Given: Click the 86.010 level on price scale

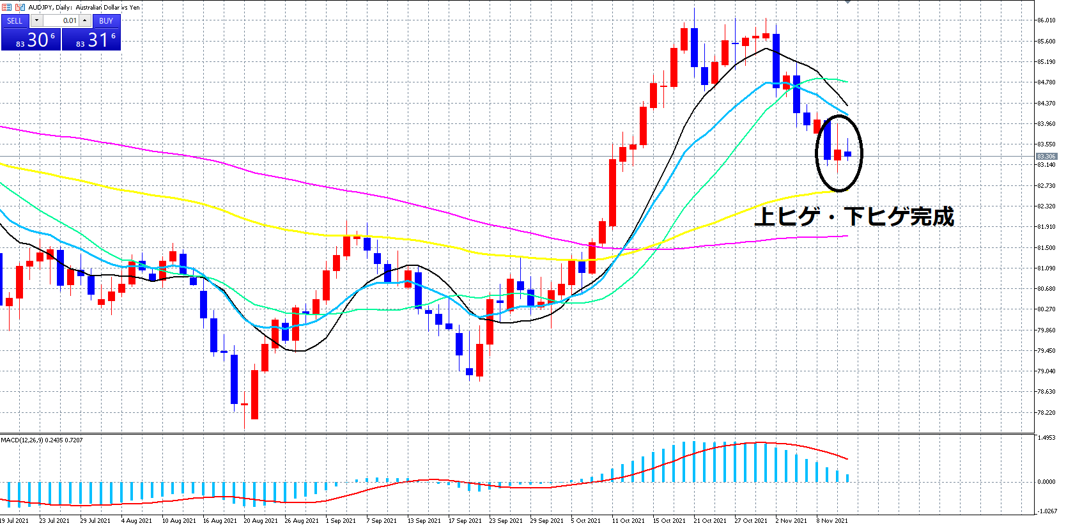Looking at the screenshot, I should [1046, 20].
